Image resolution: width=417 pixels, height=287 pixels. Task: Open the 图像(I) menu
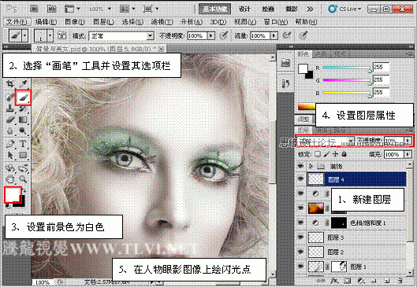coord(75,22)
